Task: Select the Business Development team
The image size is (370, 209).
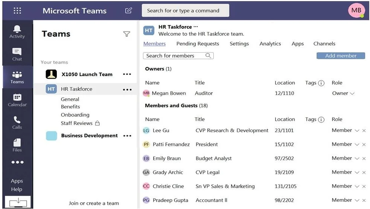Action: pos(89,136)
